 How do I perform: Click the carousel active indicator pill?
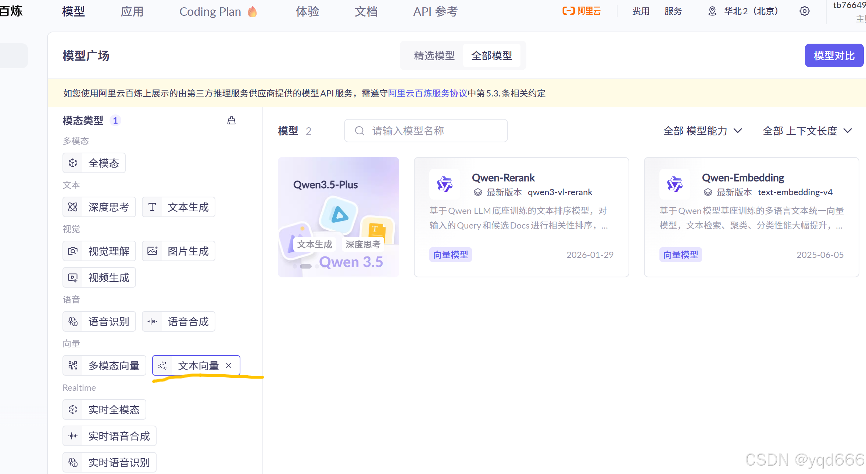pyautogui.click(x=306, y=266)
